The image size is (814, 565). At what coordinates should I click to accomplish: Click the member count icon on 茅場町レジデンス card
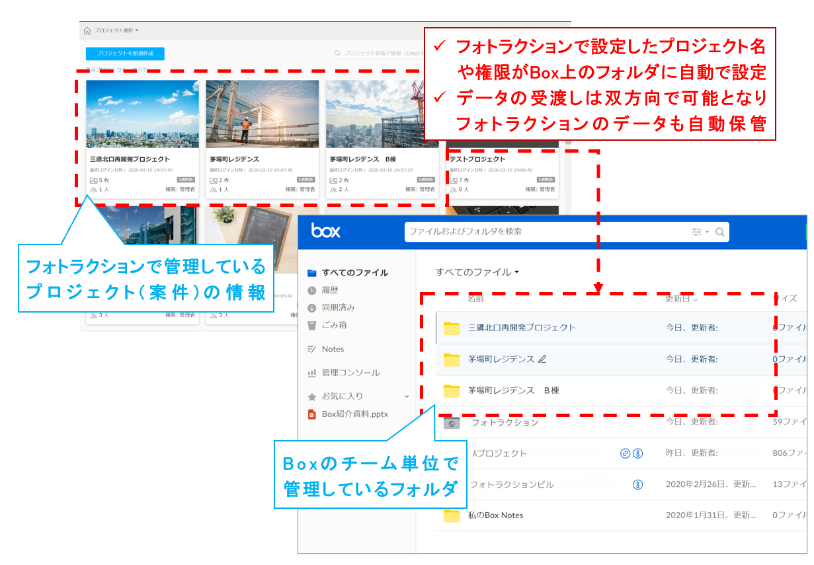(213, 189)
